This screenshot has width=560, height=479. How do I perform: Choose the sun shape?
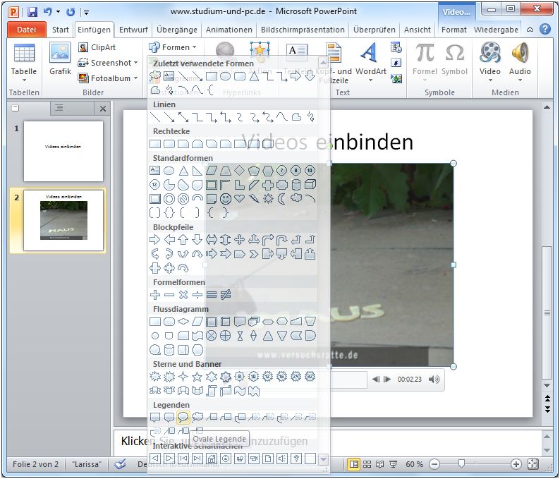[x=268, y=199]
